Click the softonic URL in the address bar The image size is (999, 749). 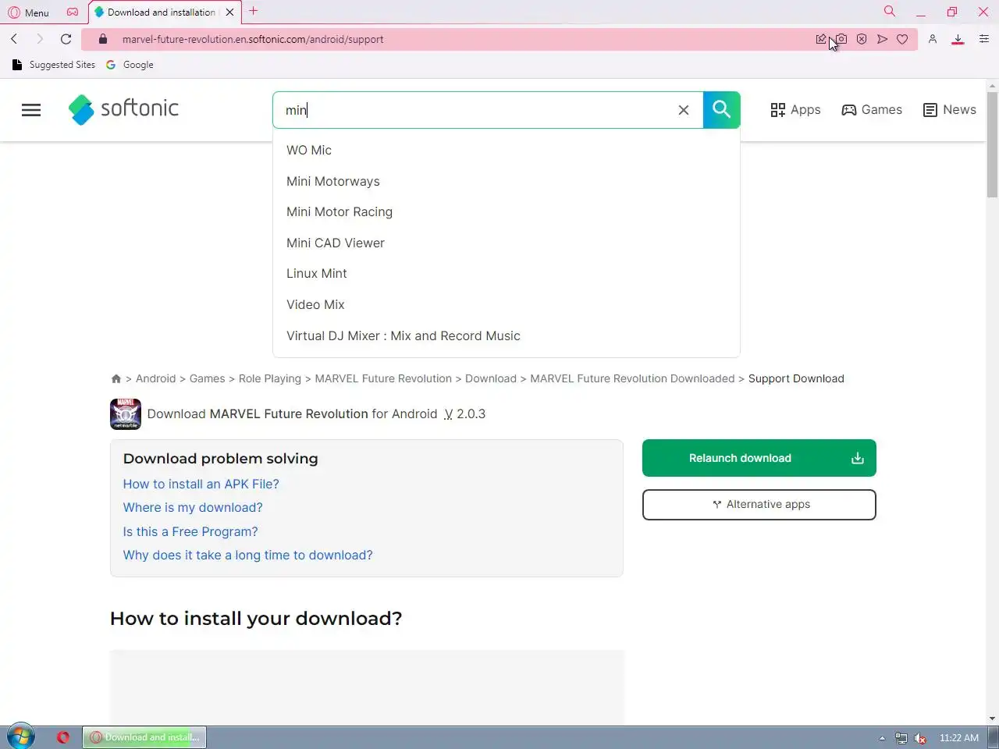click(x=253, y=39)
